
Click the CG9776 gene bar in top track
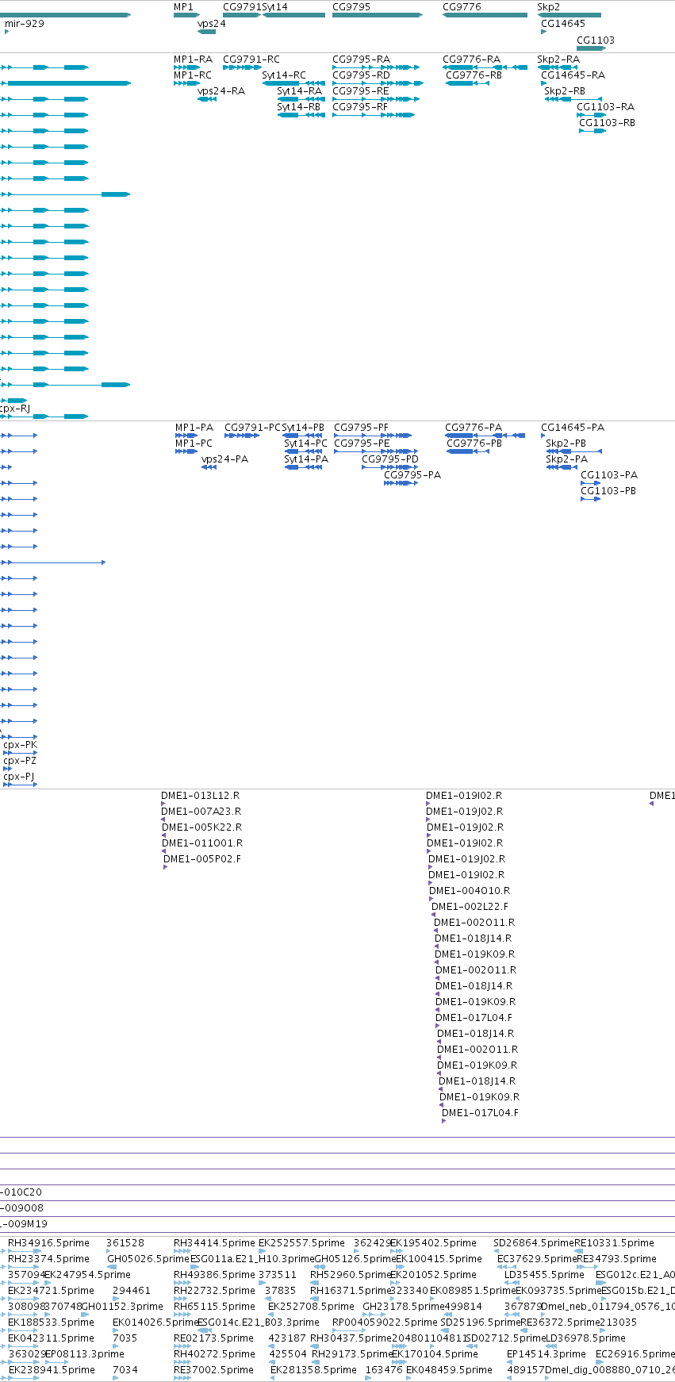pyautogui.click(x=485, y=15)
